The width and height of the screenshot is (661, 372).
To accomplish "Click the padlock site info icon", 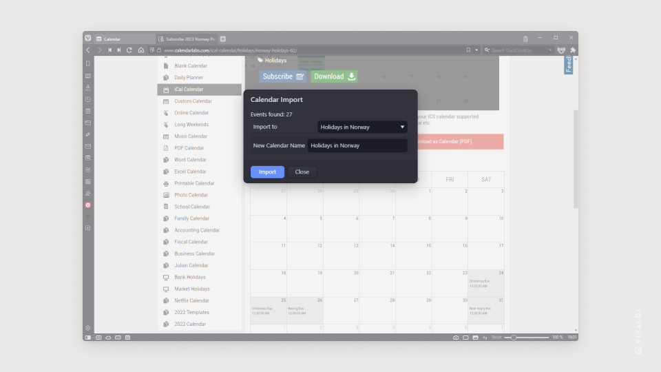I will point(159,50).
